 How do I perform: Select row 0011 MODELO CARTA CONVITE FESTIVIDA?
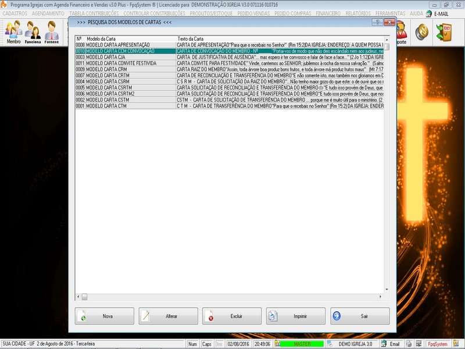(230, 63)
